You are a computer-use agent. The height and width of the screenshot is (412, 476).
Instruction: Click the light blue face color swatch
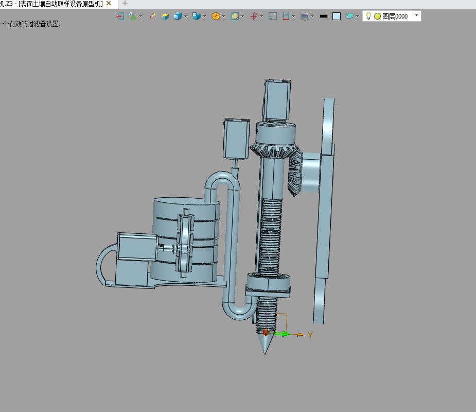coord(337,16)
